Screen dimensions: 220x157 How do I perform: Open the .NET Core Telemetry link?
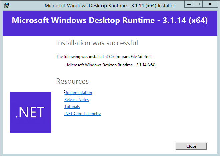[x=83, y=114]
